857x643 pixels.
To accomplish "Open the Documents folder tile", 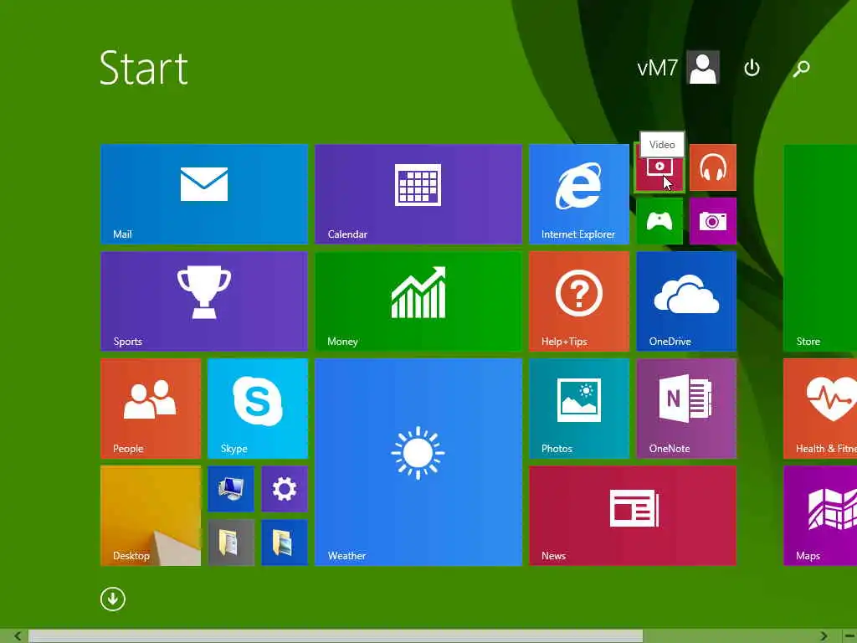I will tap(231, 543).
